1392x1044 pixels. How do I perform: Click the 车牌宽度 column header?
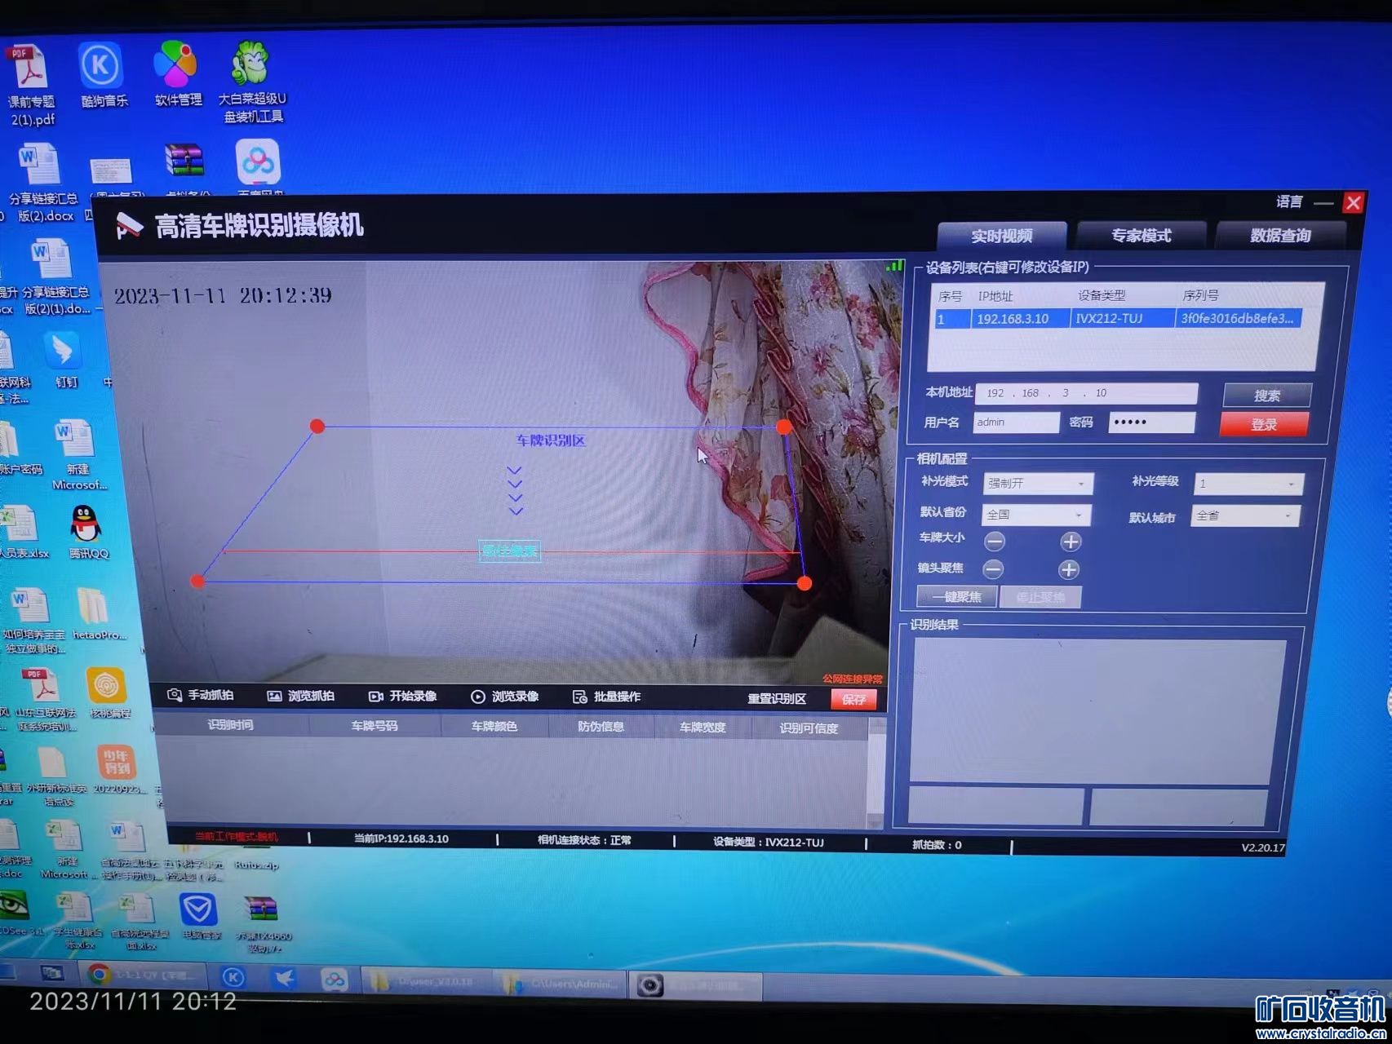(x=703, y=728)
